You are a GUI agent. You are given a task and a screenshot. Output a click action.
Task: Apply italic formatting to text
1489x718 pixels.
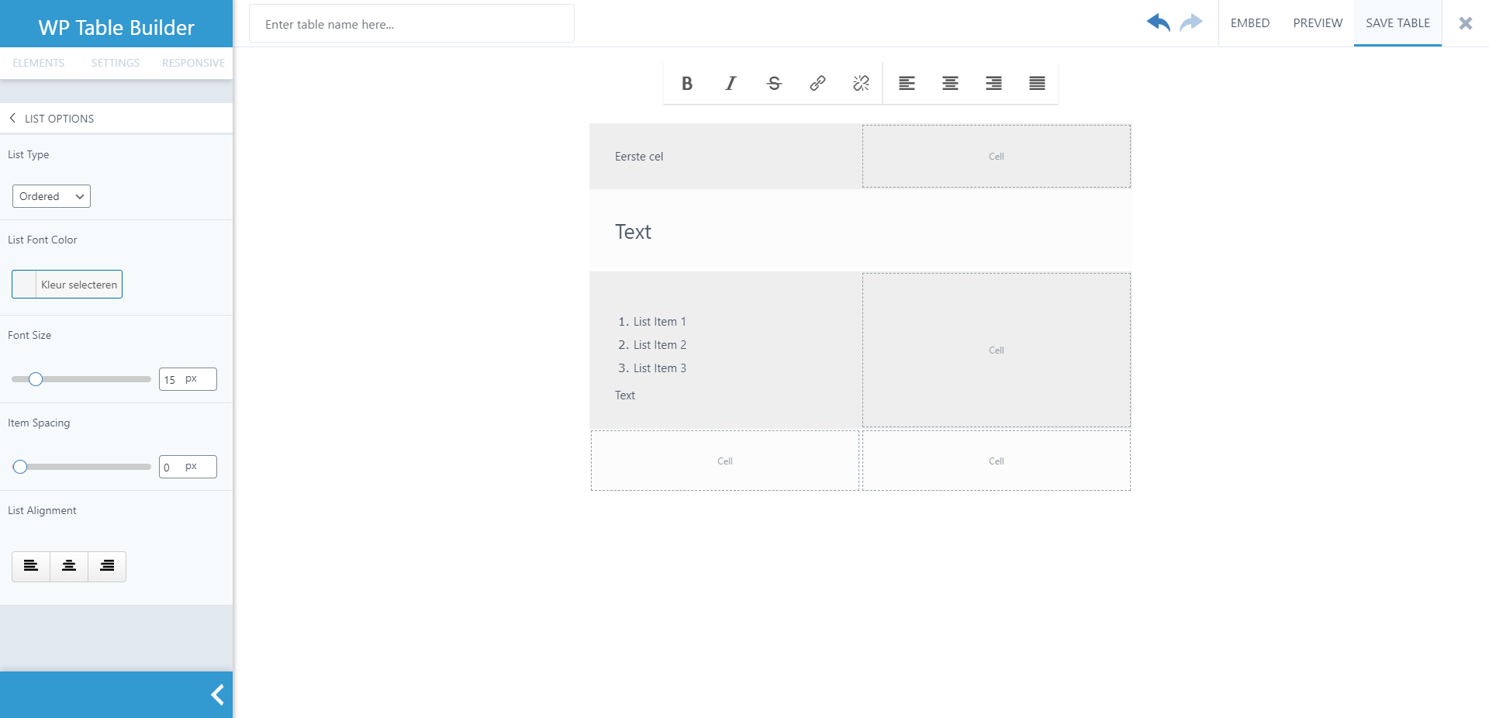tap(731, 83)
